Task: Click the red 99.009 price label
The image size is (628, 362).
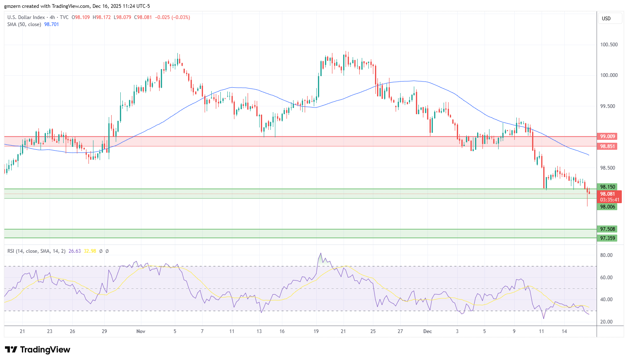Action: [x=607, y=137]
